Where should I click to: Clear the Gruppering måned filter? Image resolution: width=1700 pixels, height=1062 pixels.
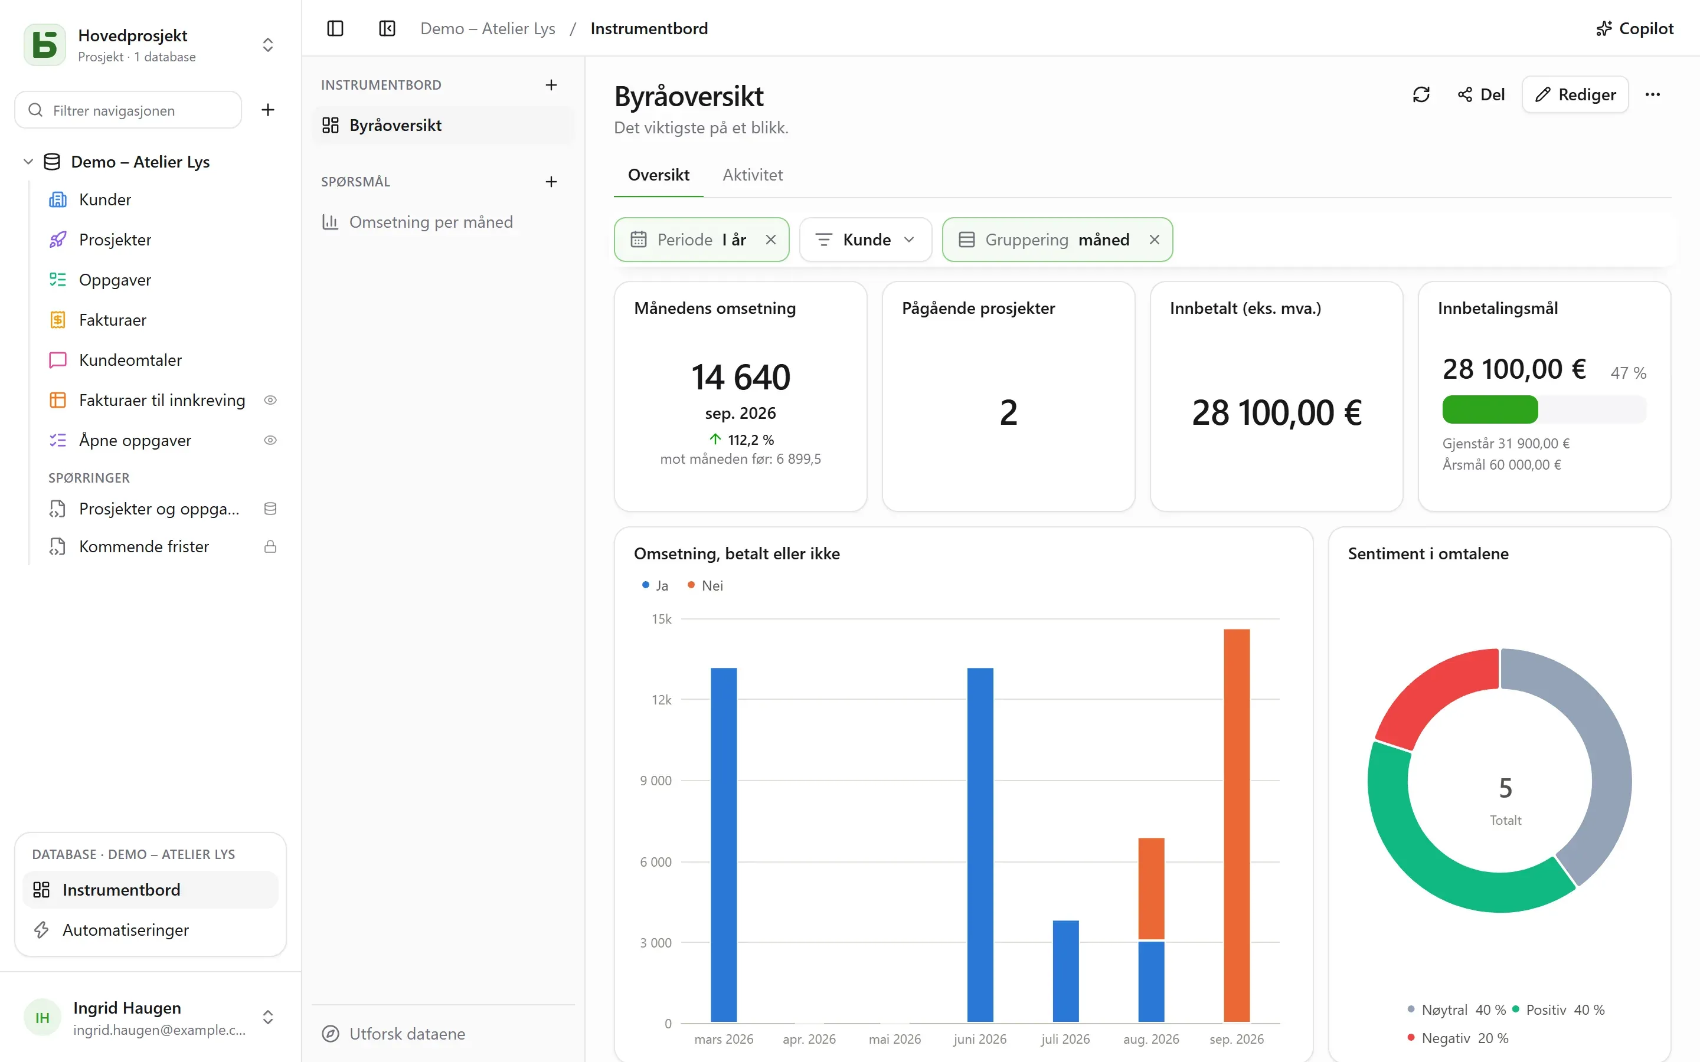point(1154,240)
